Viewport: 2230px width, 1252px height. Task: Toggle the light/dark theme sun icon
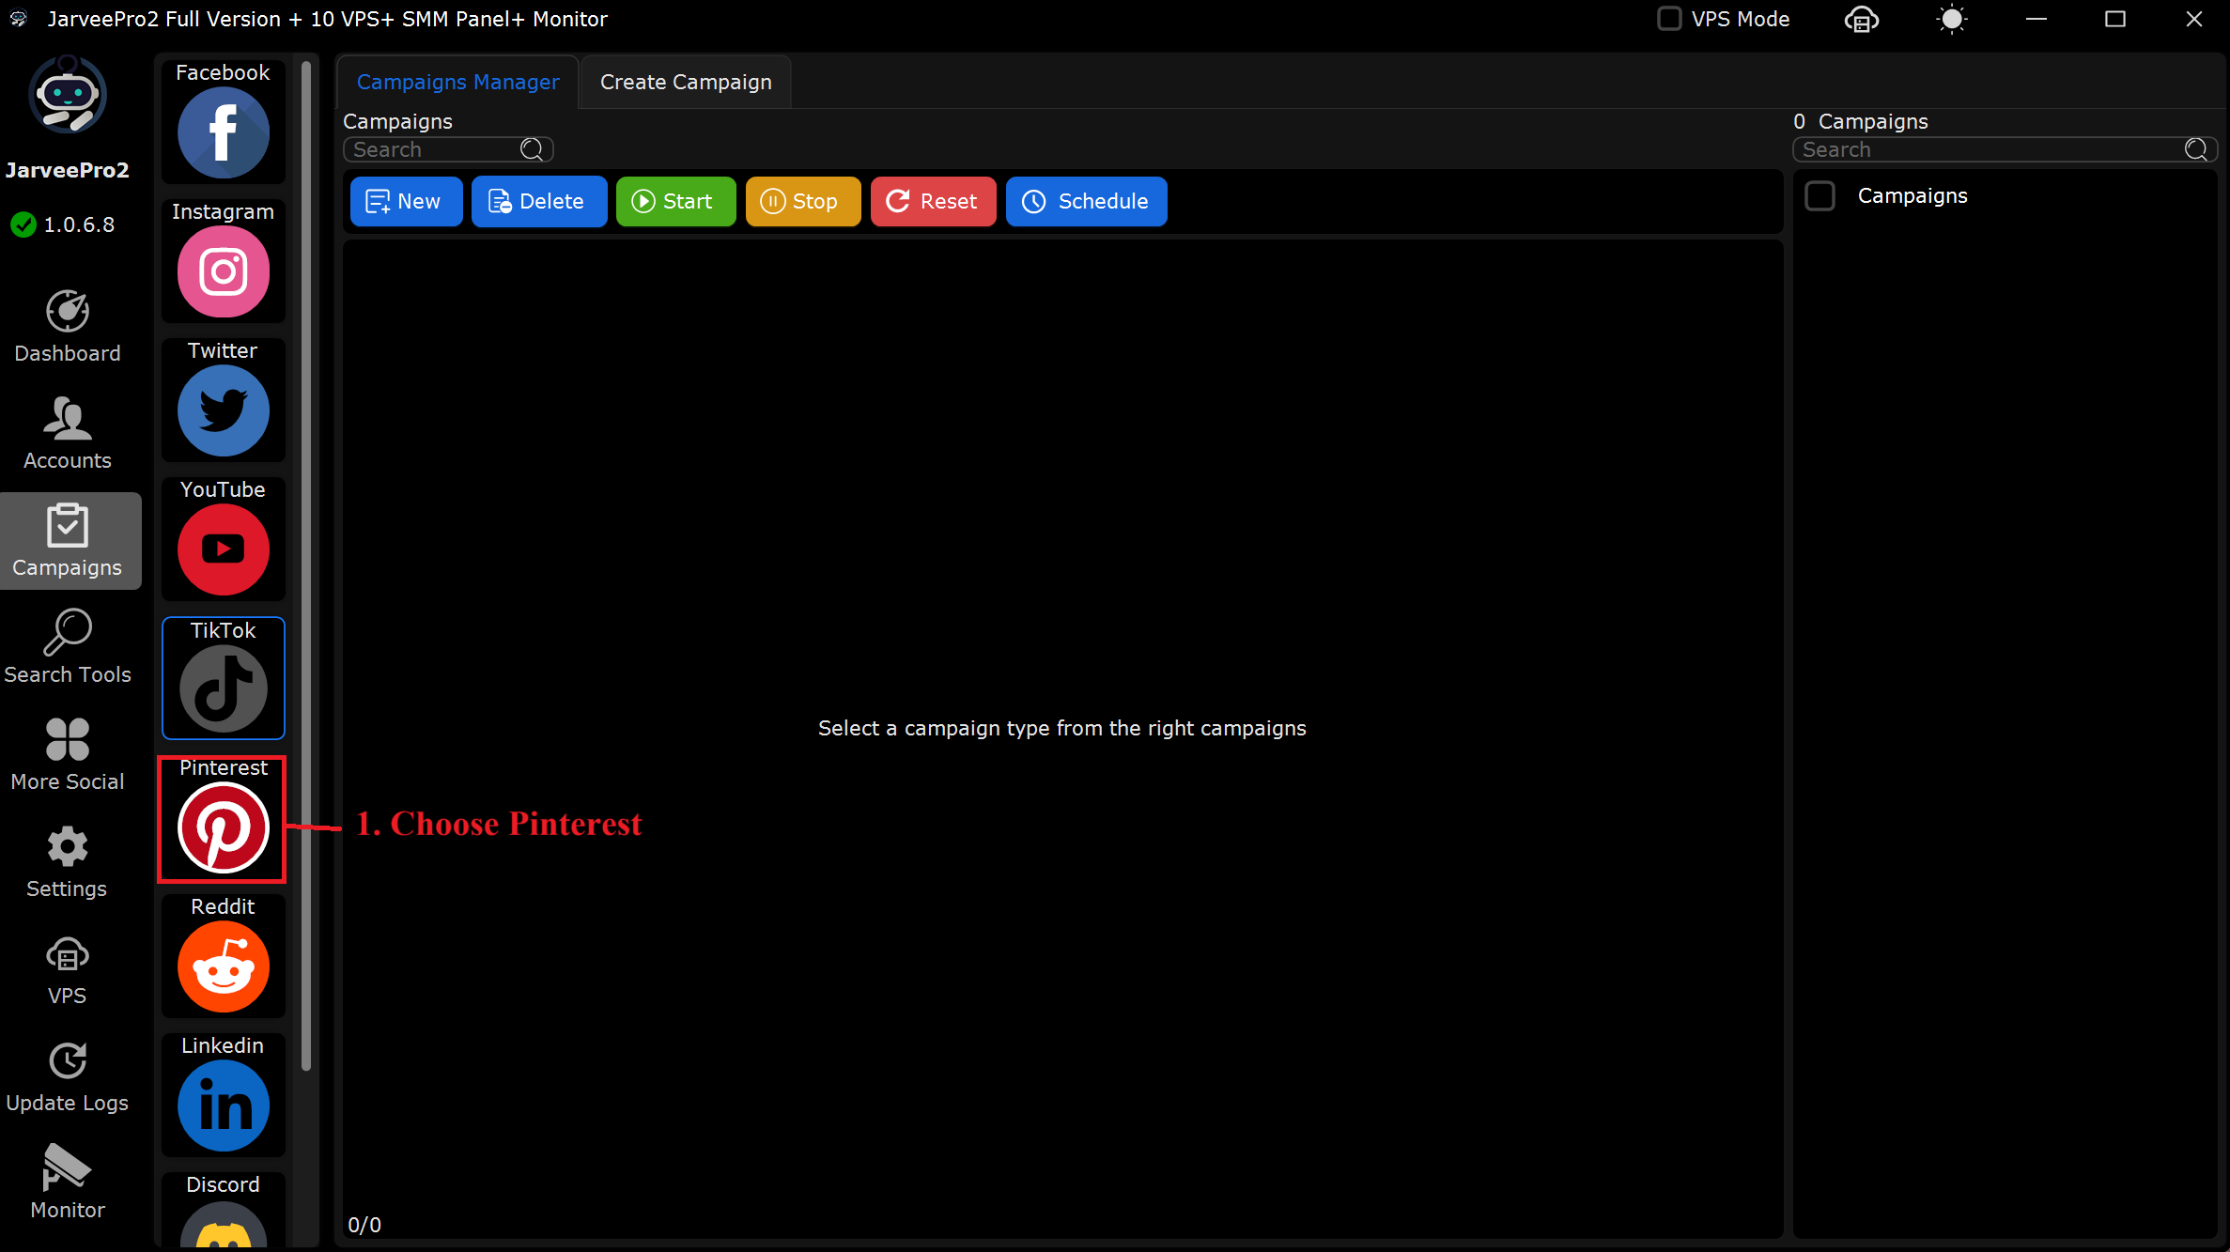click(1952, 19)
